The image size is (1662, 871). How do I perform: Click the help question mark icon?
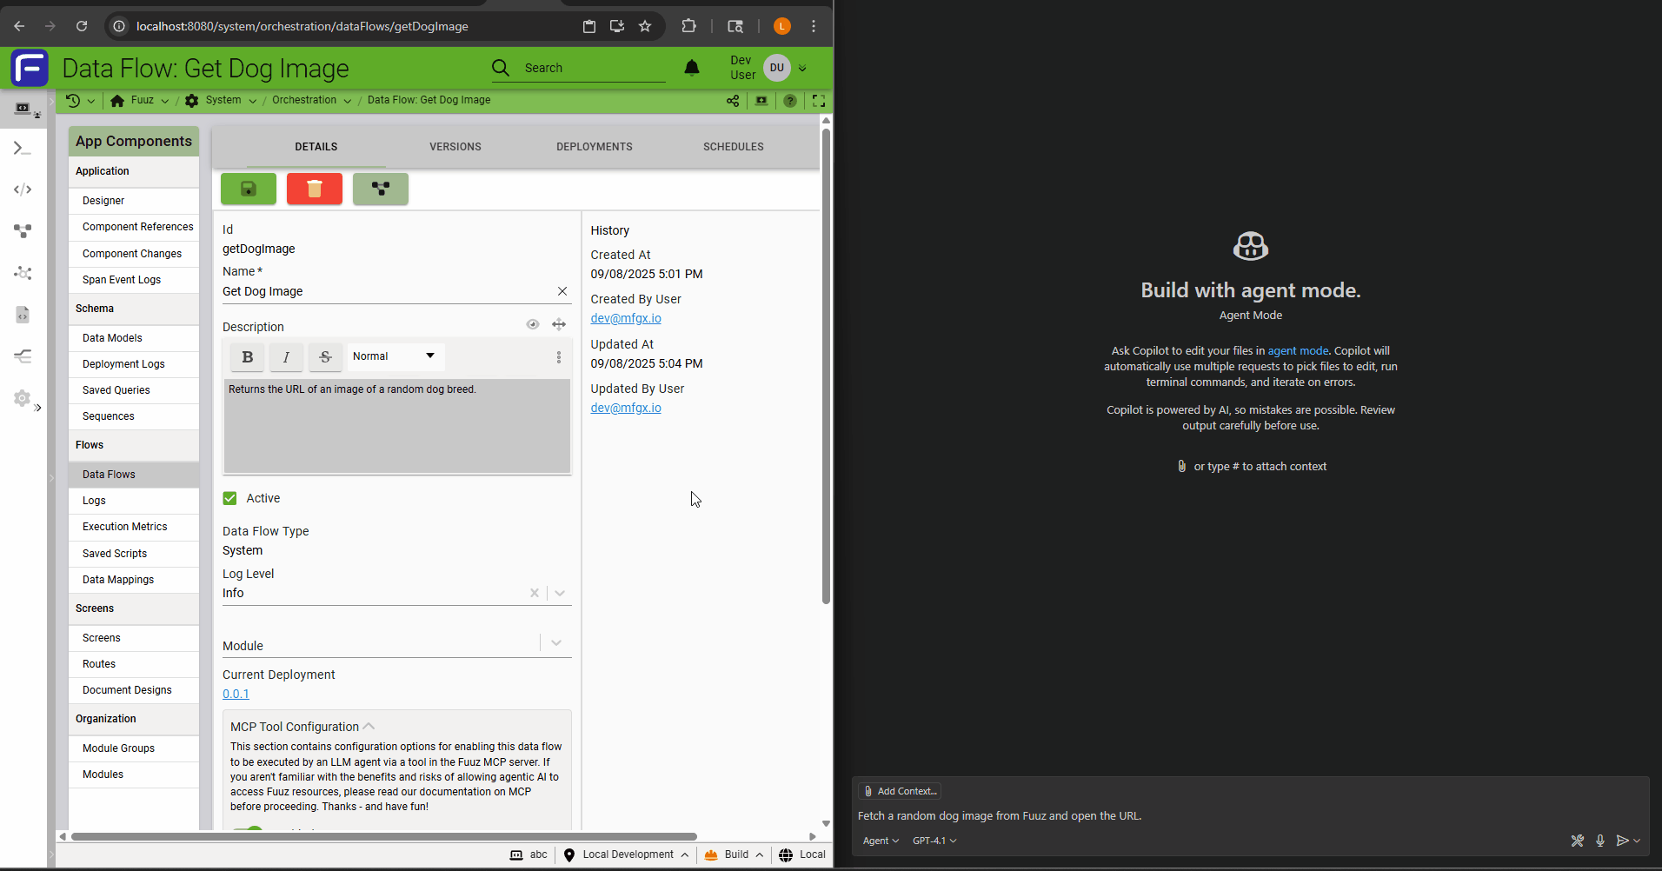click(790, 101)
